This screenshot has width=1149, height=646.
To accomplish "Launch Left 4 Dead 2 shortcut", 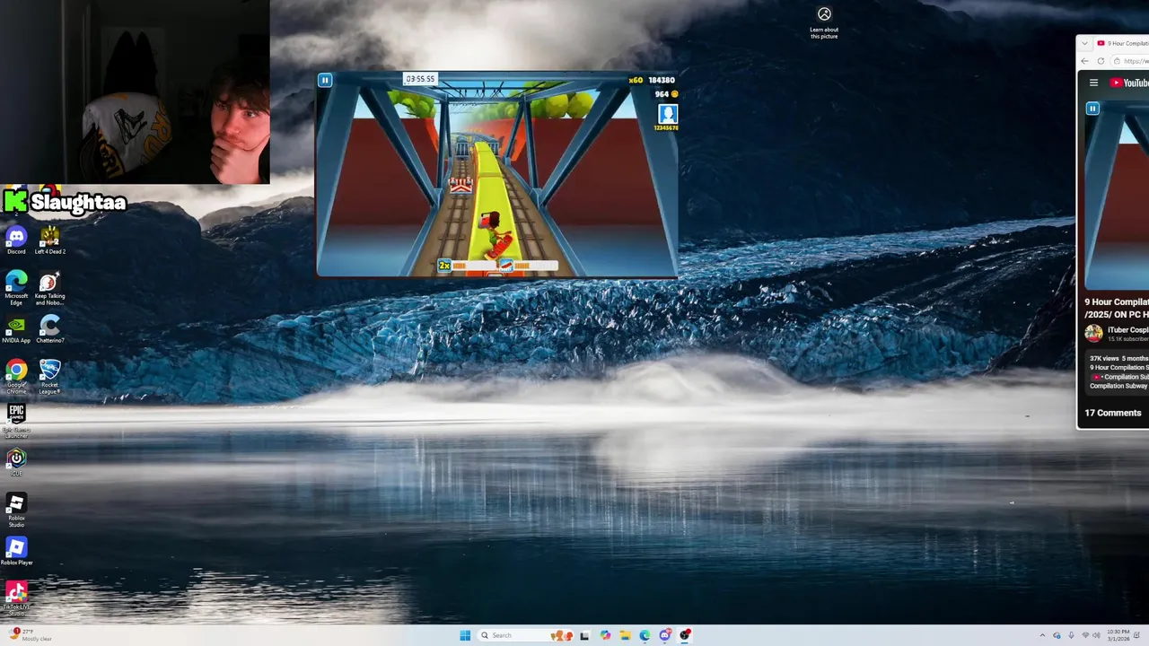I will [49, 240].
